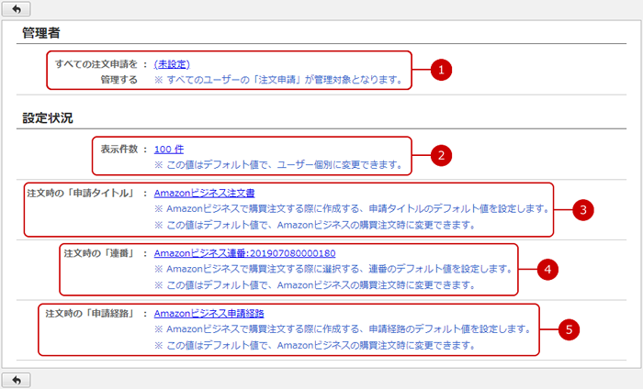The image size is (643, 389).
Task: Open the Amazonビジネス注文書 link
Action: click(205, 194)
